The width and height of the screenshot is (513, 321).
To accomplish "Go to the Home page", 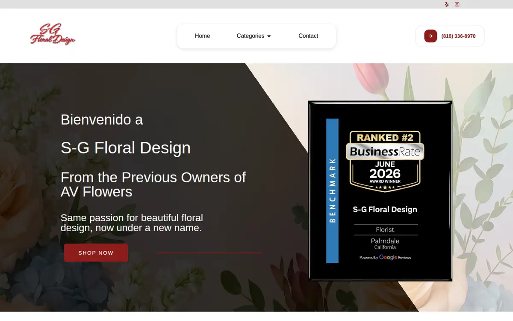I will [x=202, y=36].
